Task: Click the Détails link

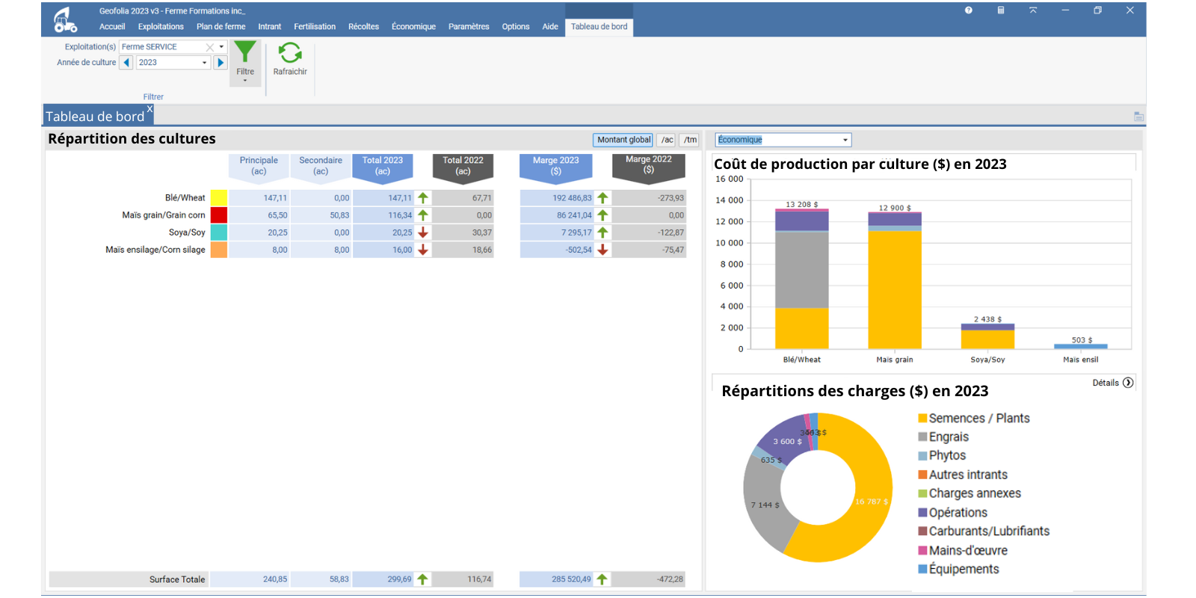Action: 1106,383
